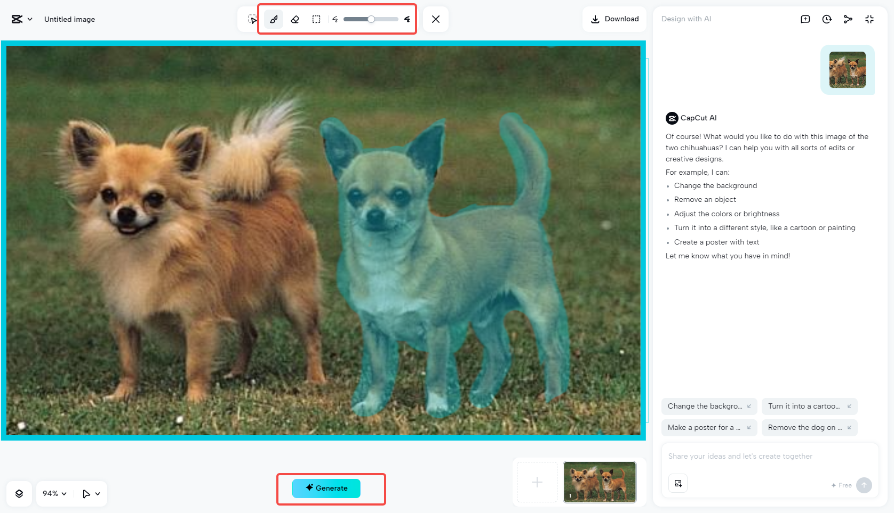Expand the pointer tool dropdown
Viewport: 894px width, 513px height.
tap(91, 494)
